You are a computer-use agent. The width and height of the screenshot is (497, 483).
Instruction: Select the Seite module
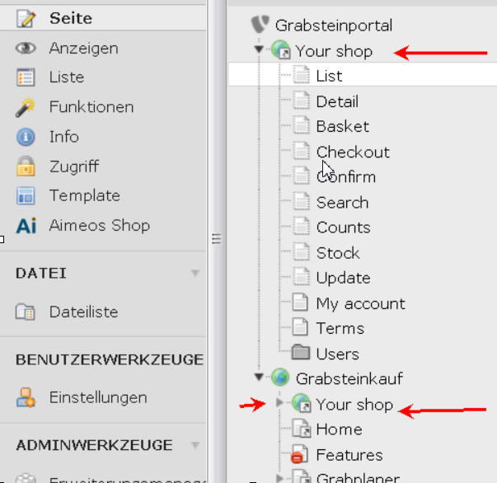point(70,18)
